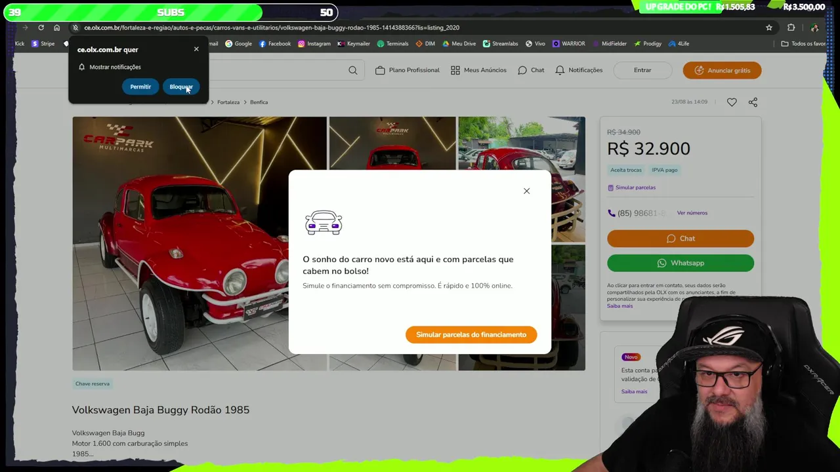
Task: Click the address bar URL
Action: click(x=272, y=28)
